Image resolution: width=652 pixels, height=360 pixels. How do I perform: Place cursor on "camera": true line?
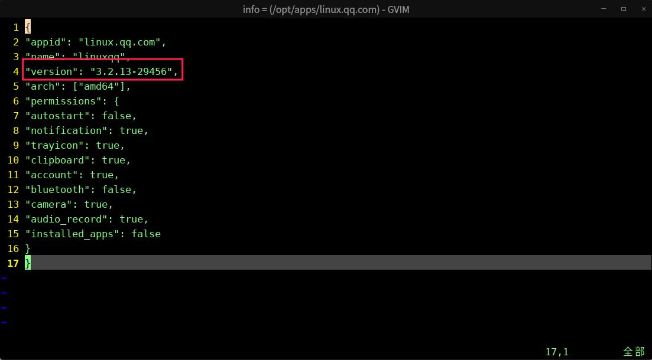(x=69, y=204)
